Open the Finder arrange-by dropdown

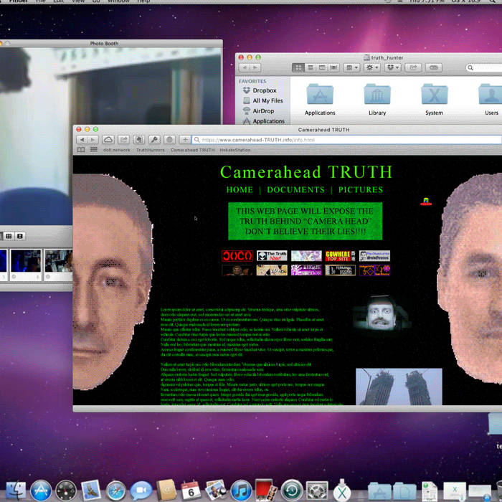[351, 67]
